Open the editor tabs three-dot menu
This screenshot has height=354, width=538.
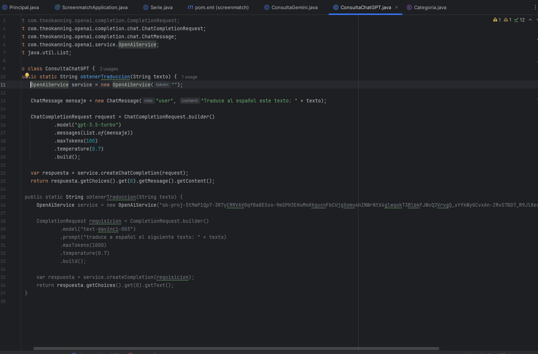coord(535,7)
